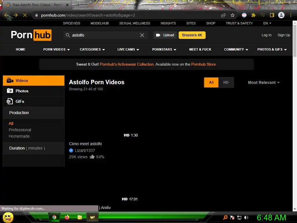Expand the PORNSTARS menu
This screenshot has width=297, height=223.
click(164, 49)
